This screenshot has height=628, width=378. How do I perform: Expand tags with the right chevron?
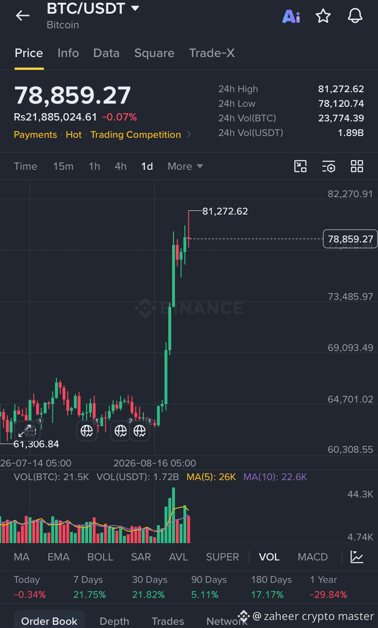[x=189, y=135]
